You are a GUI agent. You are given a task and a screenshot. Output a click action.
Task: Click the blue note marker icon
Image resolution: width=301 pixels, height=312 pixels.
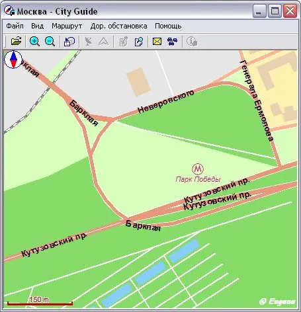[139, 42]
